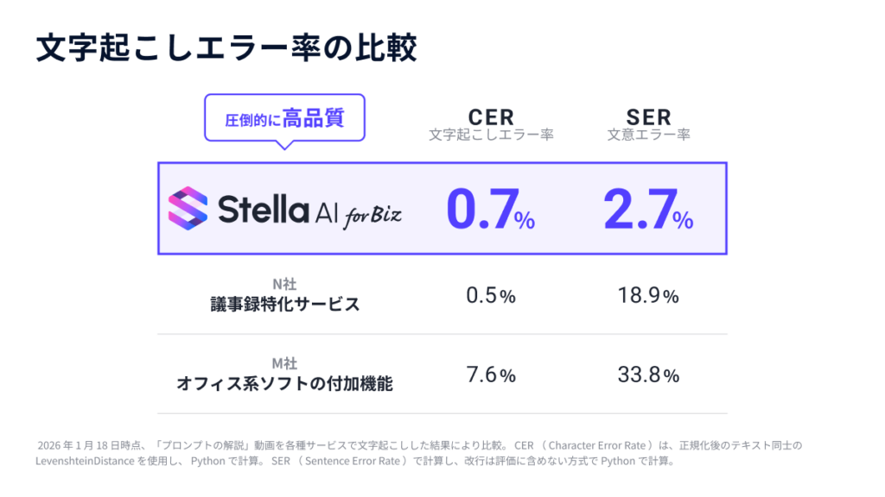Click the slide title 文字起こしエラー率の比較
885x497 pixels.
coord(226,48)
